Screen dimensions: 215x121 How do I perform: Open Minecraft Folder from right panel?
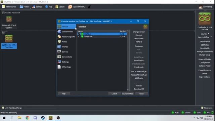coord(205,59)
